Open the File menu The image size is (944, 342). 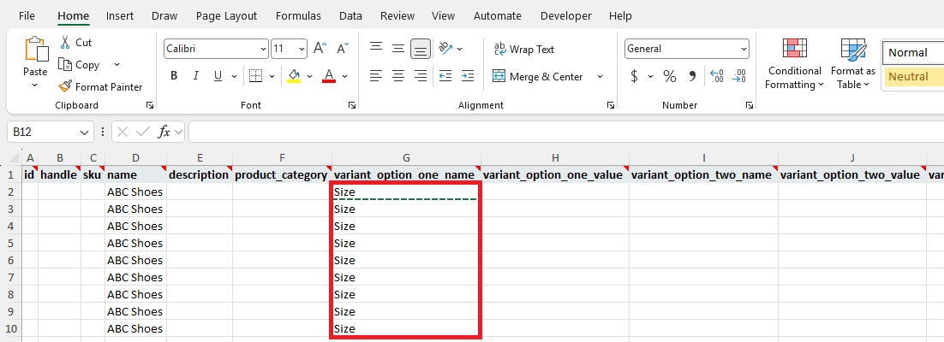[x=27, y=15]
